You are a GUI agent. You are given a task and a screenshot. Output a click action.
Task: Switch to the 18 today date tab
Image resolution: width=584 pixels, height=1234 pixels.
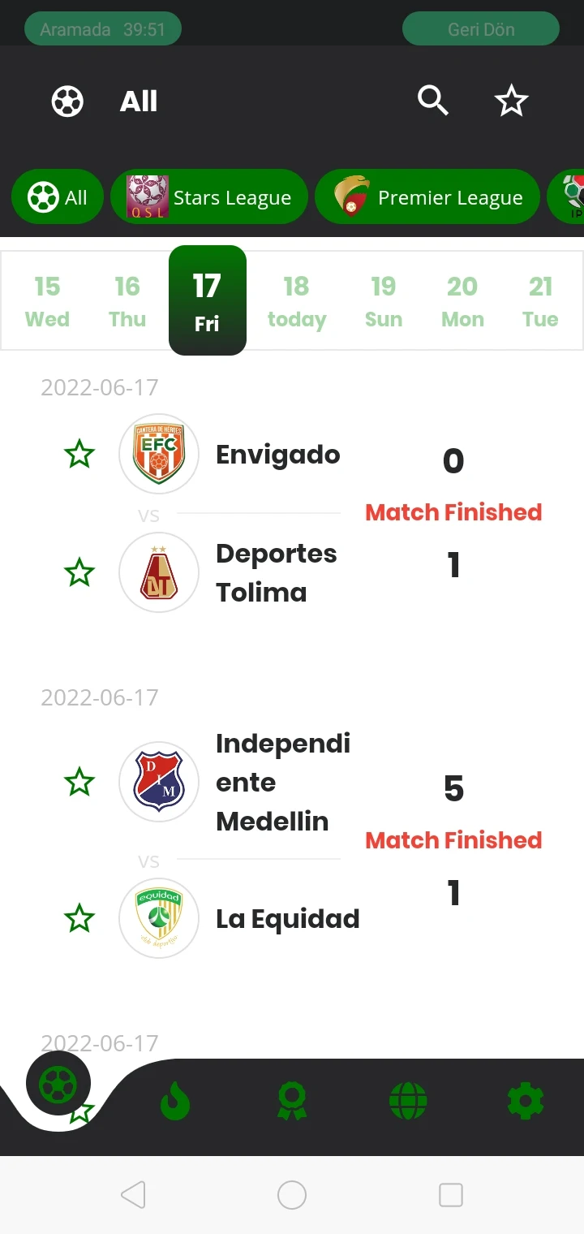(297, 302)
